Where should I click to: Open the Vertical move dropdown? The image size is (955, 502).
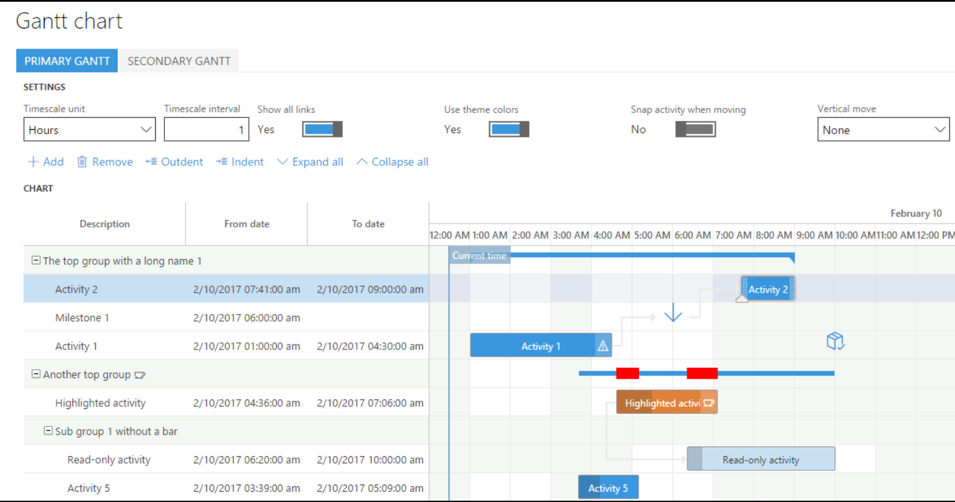coord(883,130)
